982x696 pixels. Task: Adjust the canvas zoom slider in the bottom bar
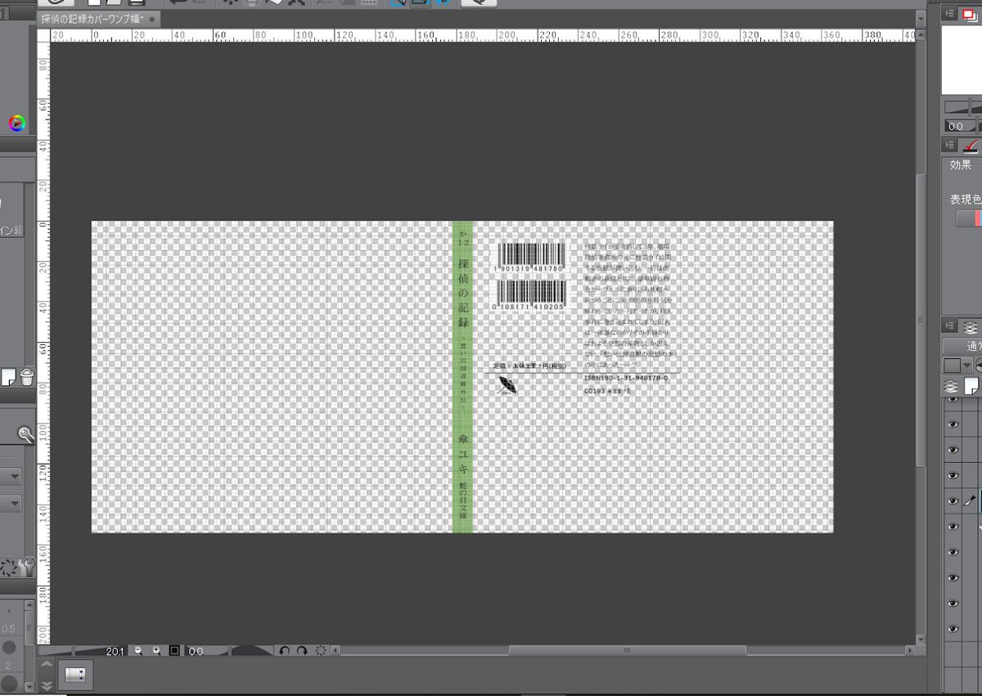(72, 651)
